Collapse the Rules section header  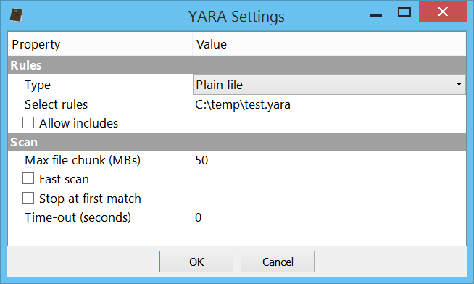(x=237, y=65)
